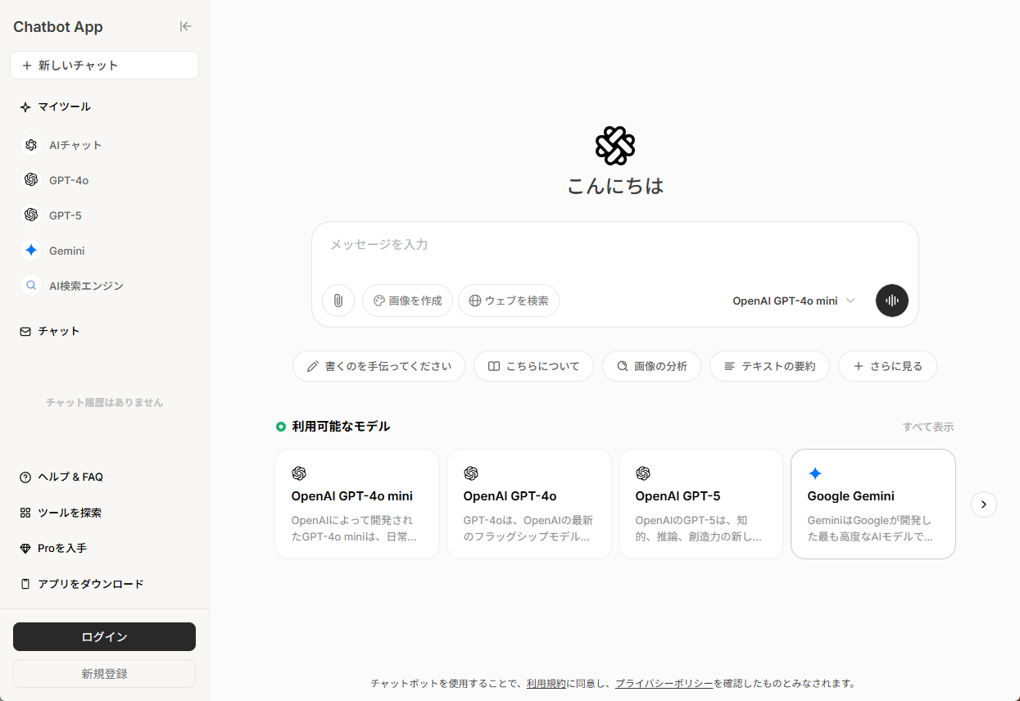Click the lens icon on 画像の分析
Viewport: 1020px width, 701px height.
click(x=622, y=366)
